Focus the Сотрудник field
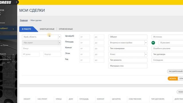This screenshot has height=103, width=183. tap(167, 60)
